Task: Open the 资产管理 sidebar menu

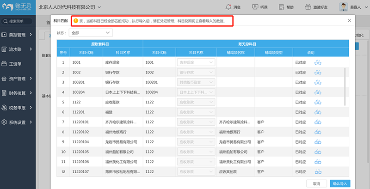Action: click(x=17, y=79)
